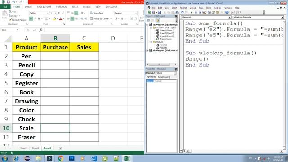Toggle middle vertical alignment in ribbon
Screen dimensions: 288x162
[72, 13]
